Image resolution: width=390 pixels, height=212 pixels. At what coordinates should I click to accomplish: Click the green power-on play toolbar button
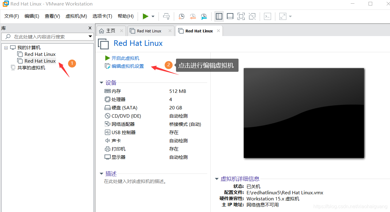(x=145, y=16)
